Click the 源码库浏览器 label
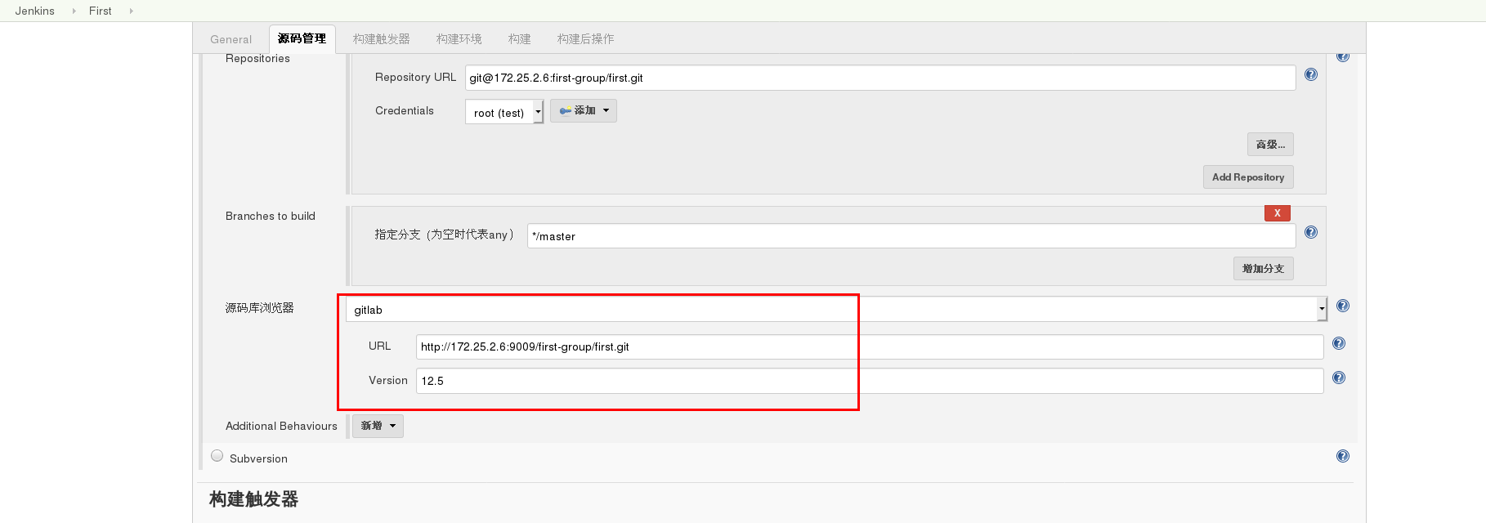Viewport: 1486px width, 523px height. pyautogui.click(x=259, y=308)
